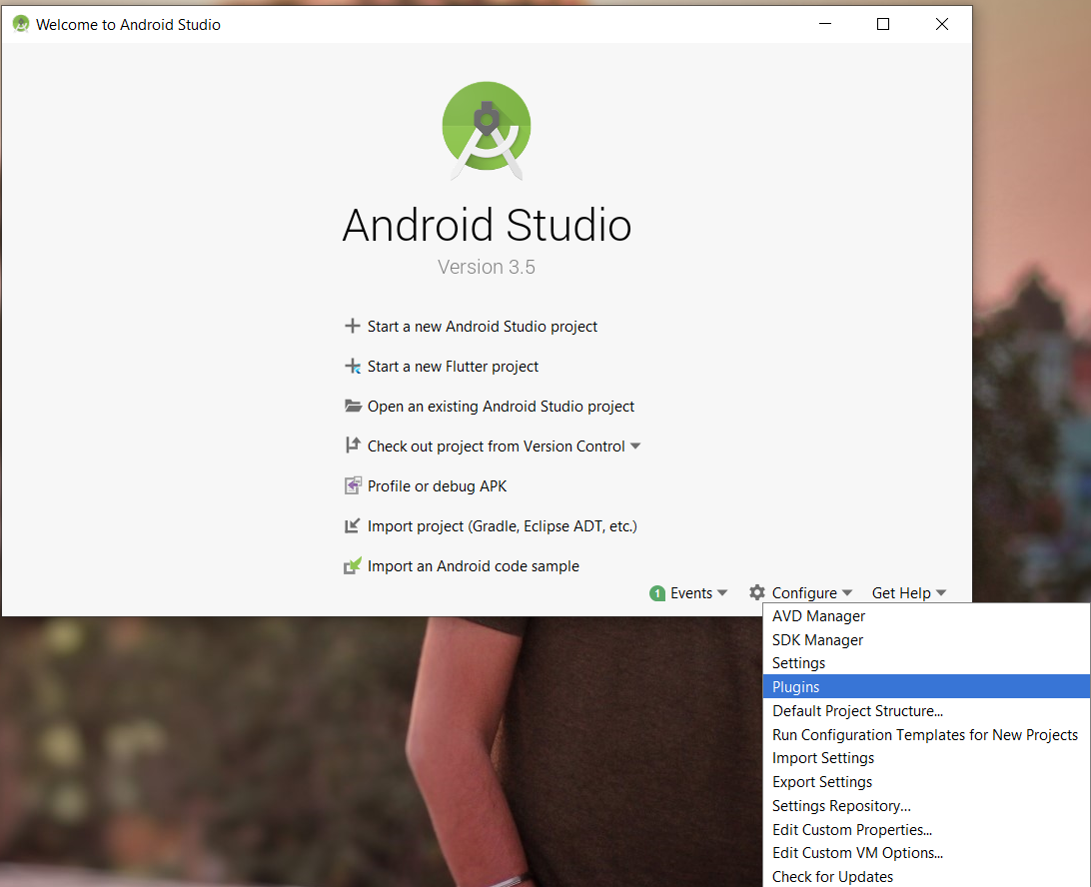Click the Import Android code sample icon
The width and height of the screenshot is (1091, 887).
tap(352, 565)
